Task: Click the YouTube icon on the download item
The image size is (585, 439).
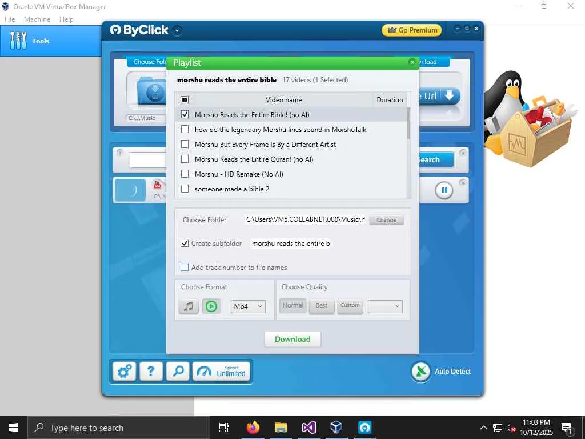Action: (158, 184)
